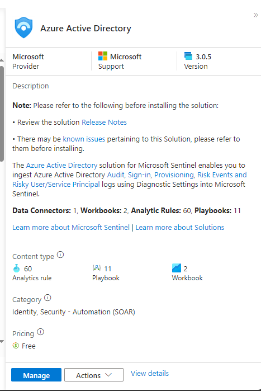
Task: Open Learn more about Microsoft Sentinel
Action: click(x=71, y=228)
